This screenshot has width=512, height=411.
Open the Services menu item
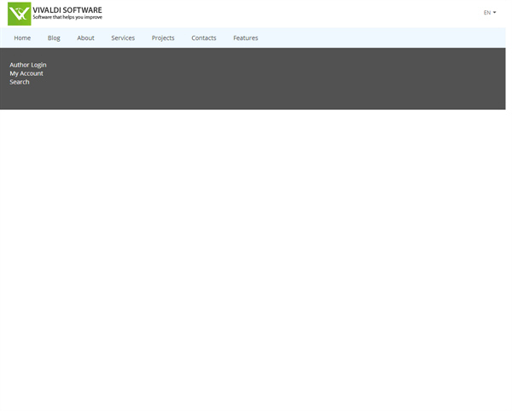(123, 38)
